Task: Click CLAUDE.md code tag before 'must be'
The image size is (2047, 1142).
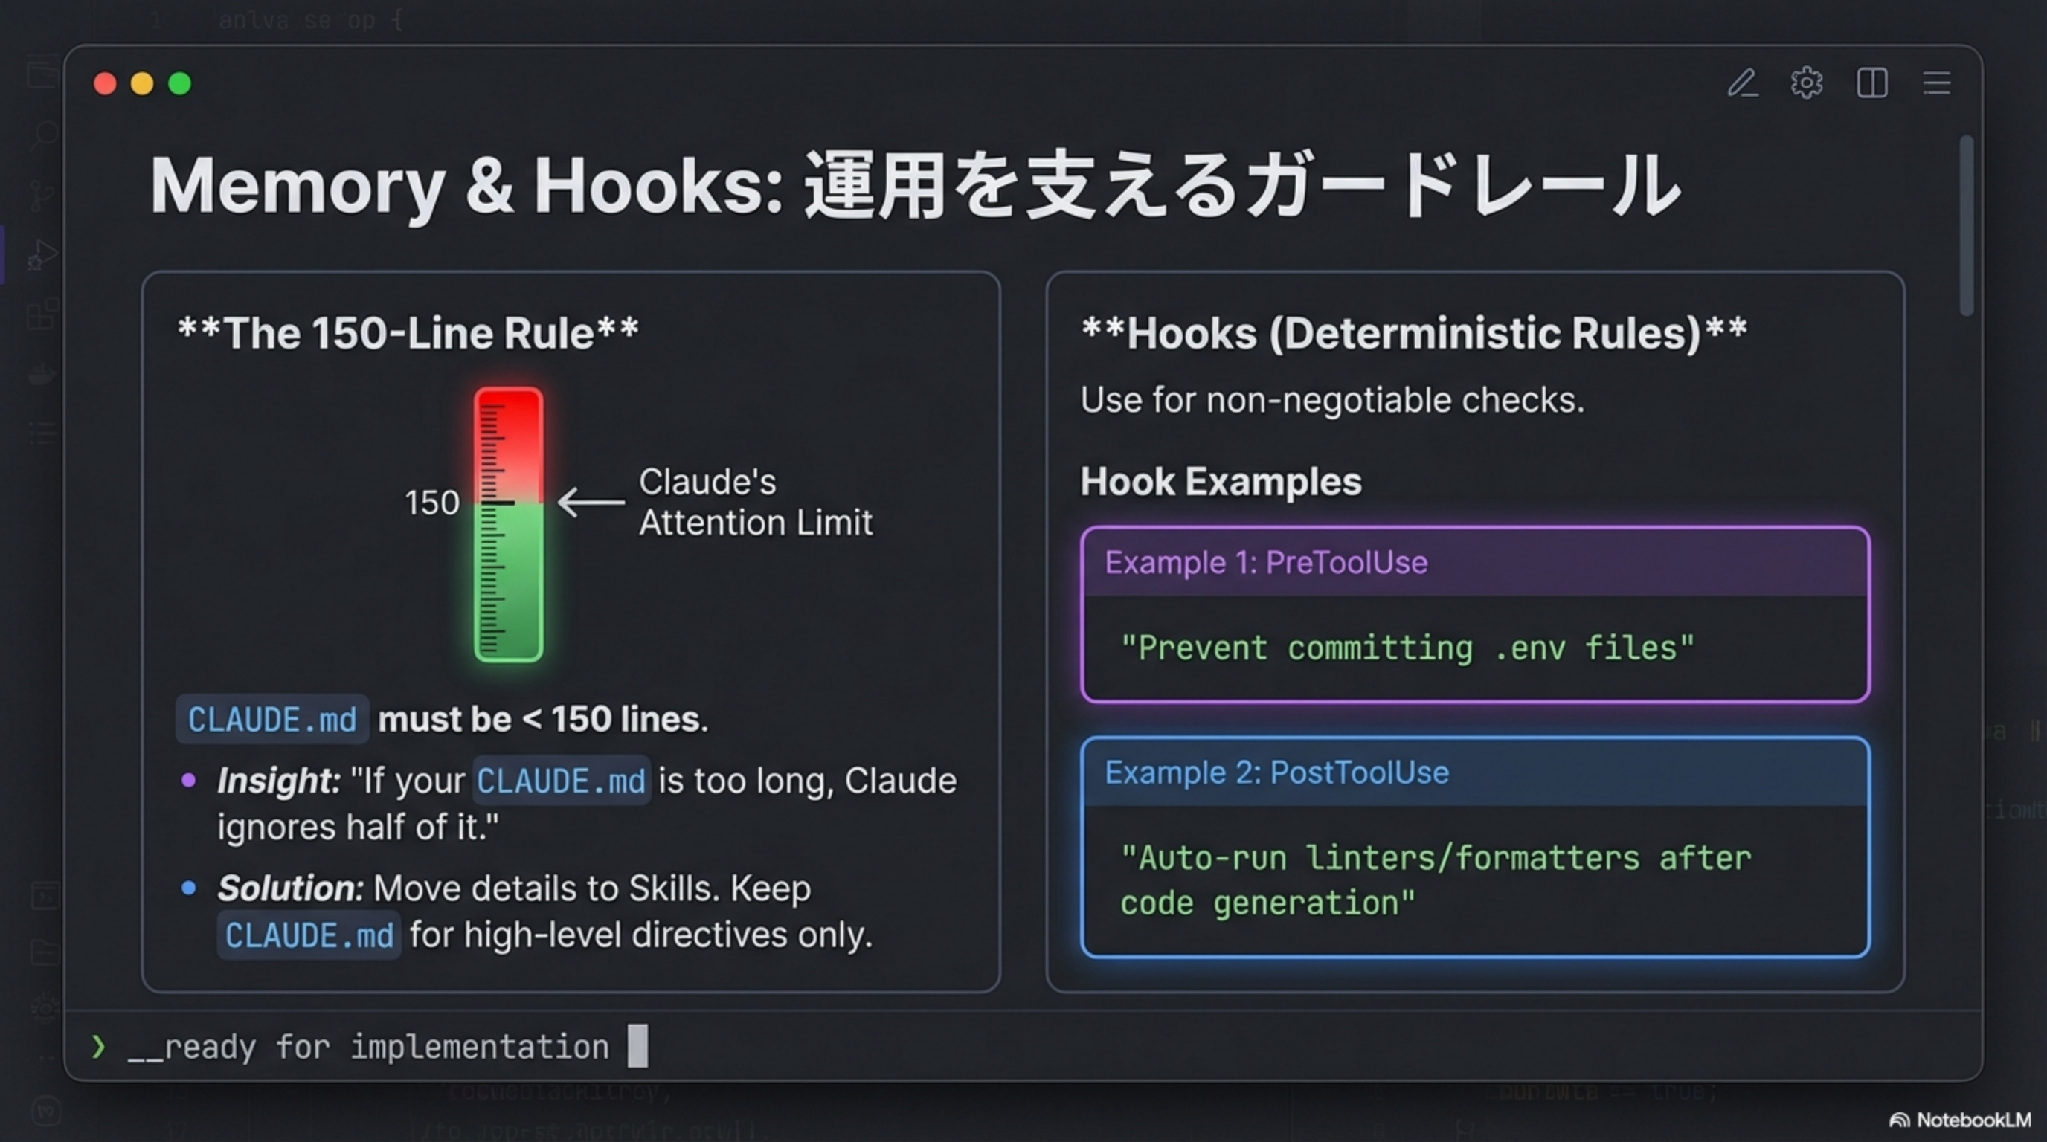Action: pyautogui.click(x=271, y=720)
